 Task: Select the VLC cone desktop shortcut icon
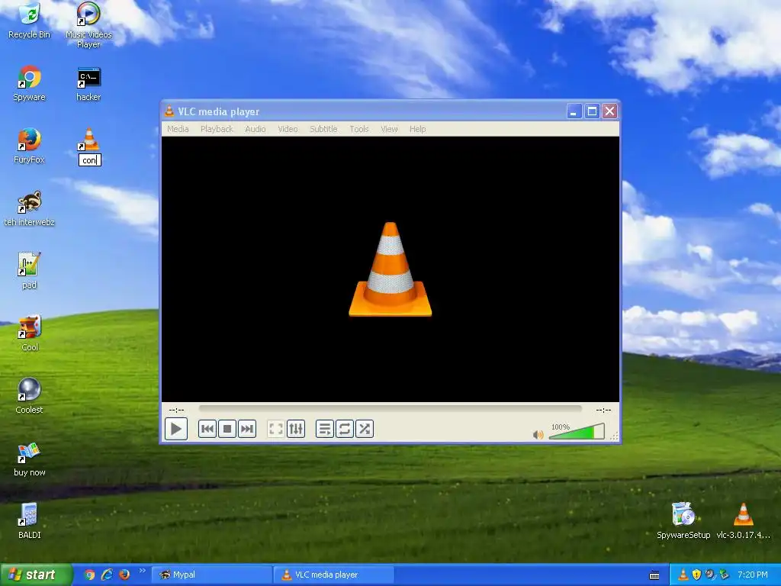88,140
